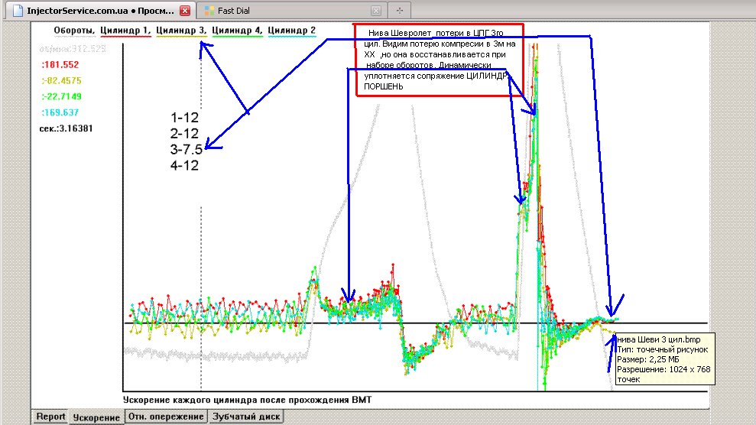
Task: Select the Ускорение tab
Action: (96, 417)
